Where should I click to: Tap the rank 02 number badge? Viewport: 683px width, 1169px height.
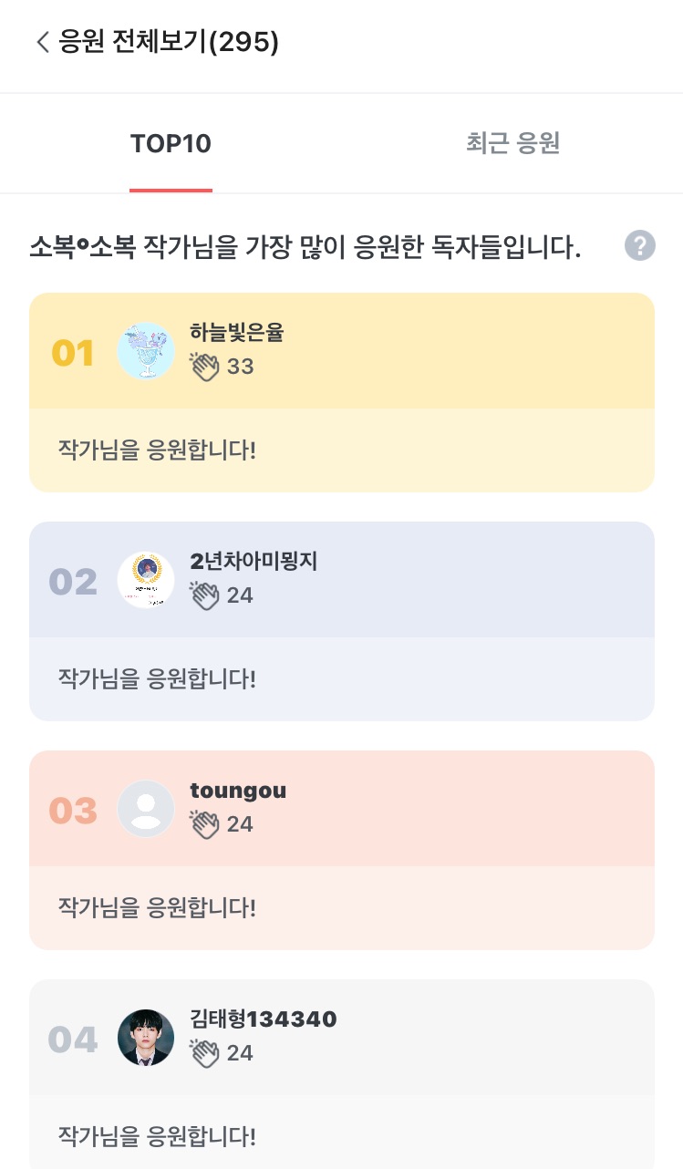pos(73,582)
